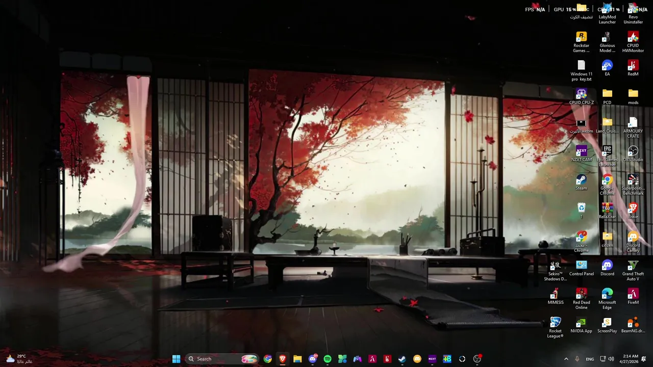Open network and volume quick settings
The image size is (653, 367).
[607, 359]
